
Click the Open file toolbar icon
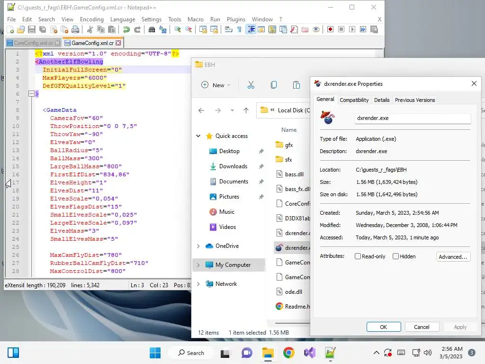[x=21, y=29]
